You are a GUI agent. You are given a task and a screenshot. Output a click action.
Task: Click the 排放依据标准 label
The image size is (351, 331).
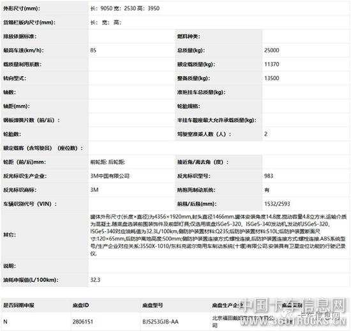pyautogui.click(x=20, y=36)
